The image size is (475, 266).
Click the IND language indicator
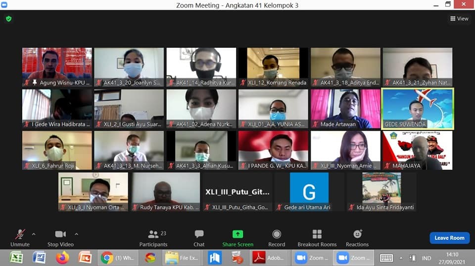(427, 258)
